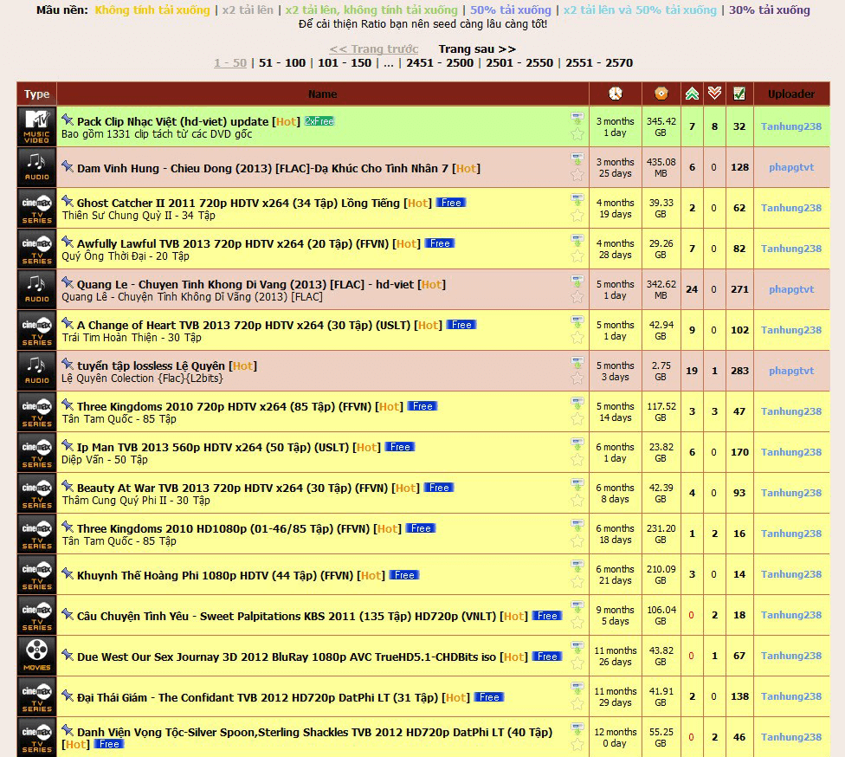Screen dimensions: 845x757
Task: Open Pack Clip Nhạc Việt (hd-viet) update
Action: click(172, 122)
